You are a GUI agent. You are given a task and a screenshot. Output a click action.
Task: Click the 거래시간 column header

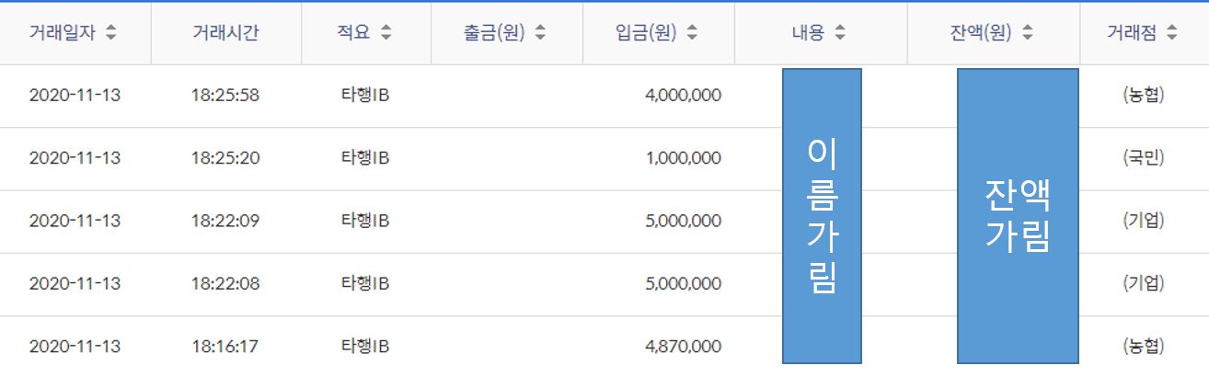(x=225, y=33)
